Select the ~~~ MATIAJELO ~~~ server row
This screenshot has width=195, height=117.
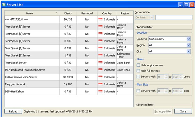click(69, 19)
